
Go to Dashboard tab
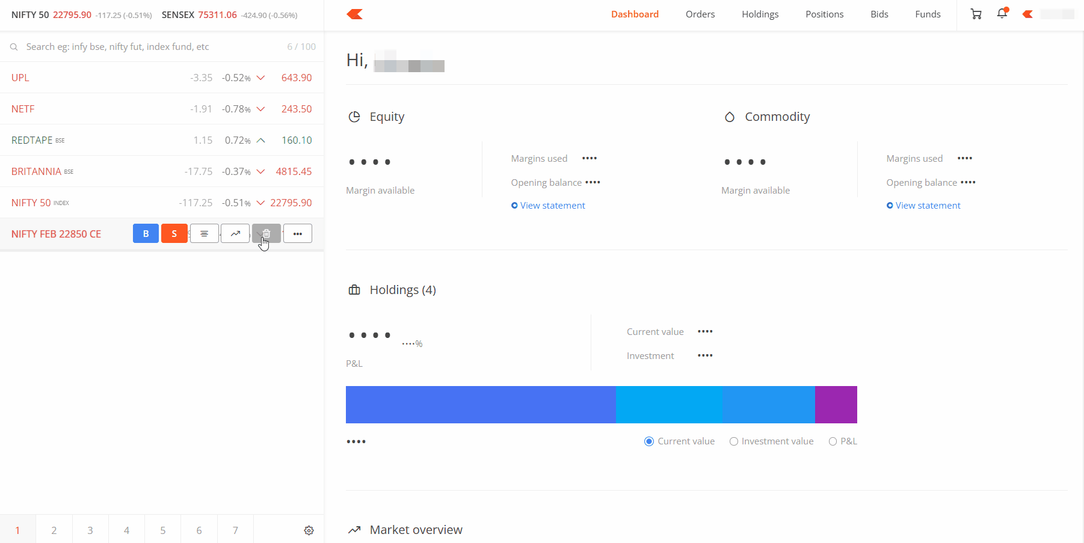point(635,14)
